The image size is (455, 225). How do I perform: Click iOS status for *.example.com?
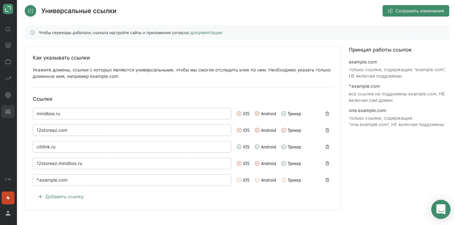(243, 180)
